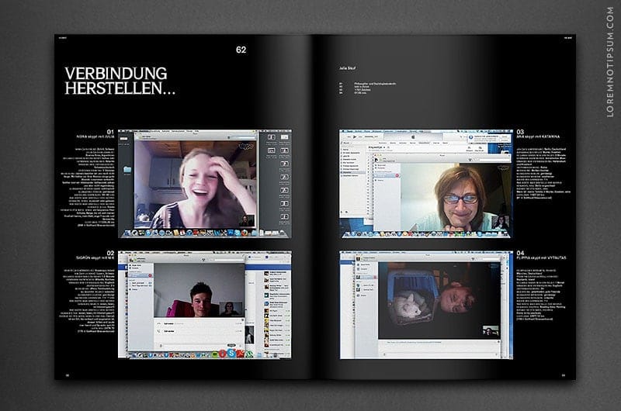Click the Skype logo on Nora's video
The height and width of the screenshot is (411, 621).
(246, 145)
